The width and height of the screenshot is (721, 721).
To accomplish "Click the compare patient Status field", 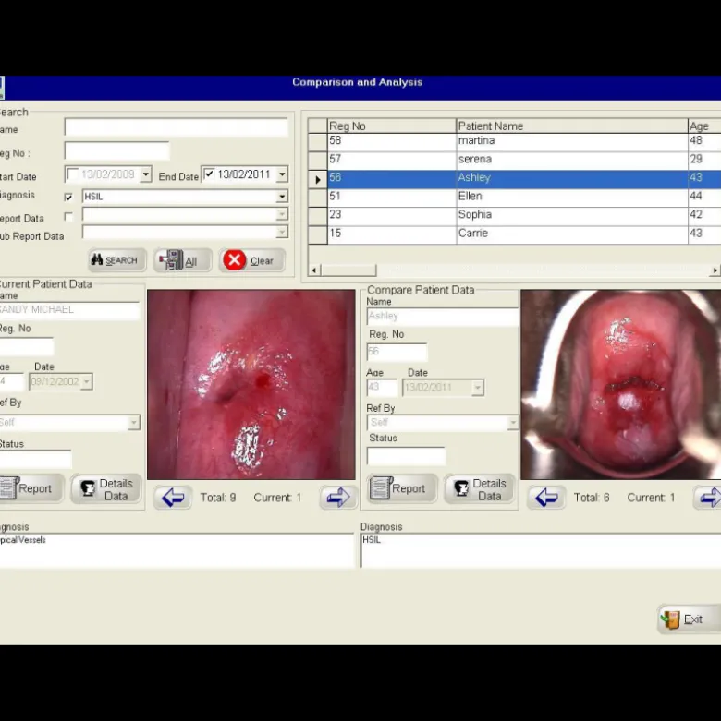I will [406, 456].
